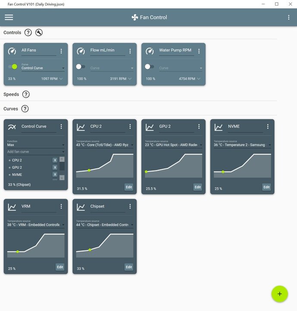The height and width of the screenshot is (311, 297).
Task: Click the help icon next to Controls
Action: (28, 32)
